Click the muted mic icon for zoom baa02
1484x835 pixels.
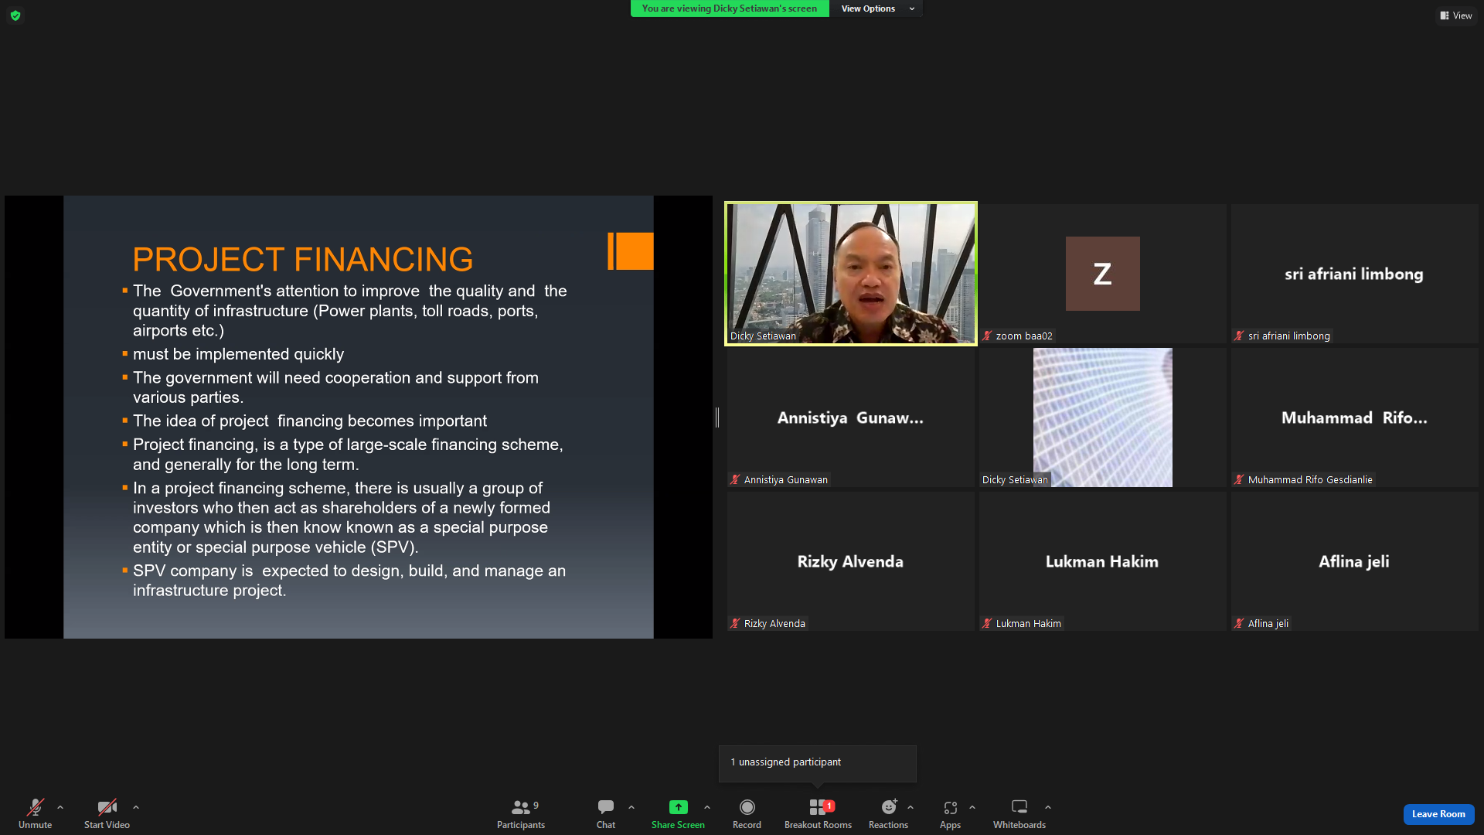click(x=987, y=336)
